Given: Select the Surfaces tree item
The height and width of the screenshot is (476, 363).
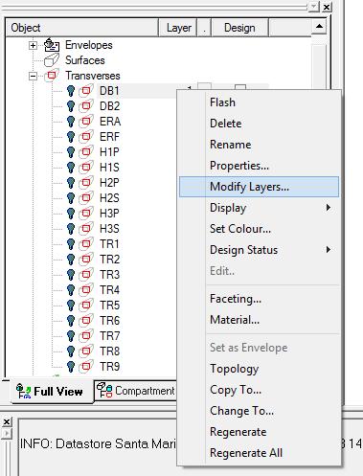Looking at the screenshot, I should tap(85, 60).
